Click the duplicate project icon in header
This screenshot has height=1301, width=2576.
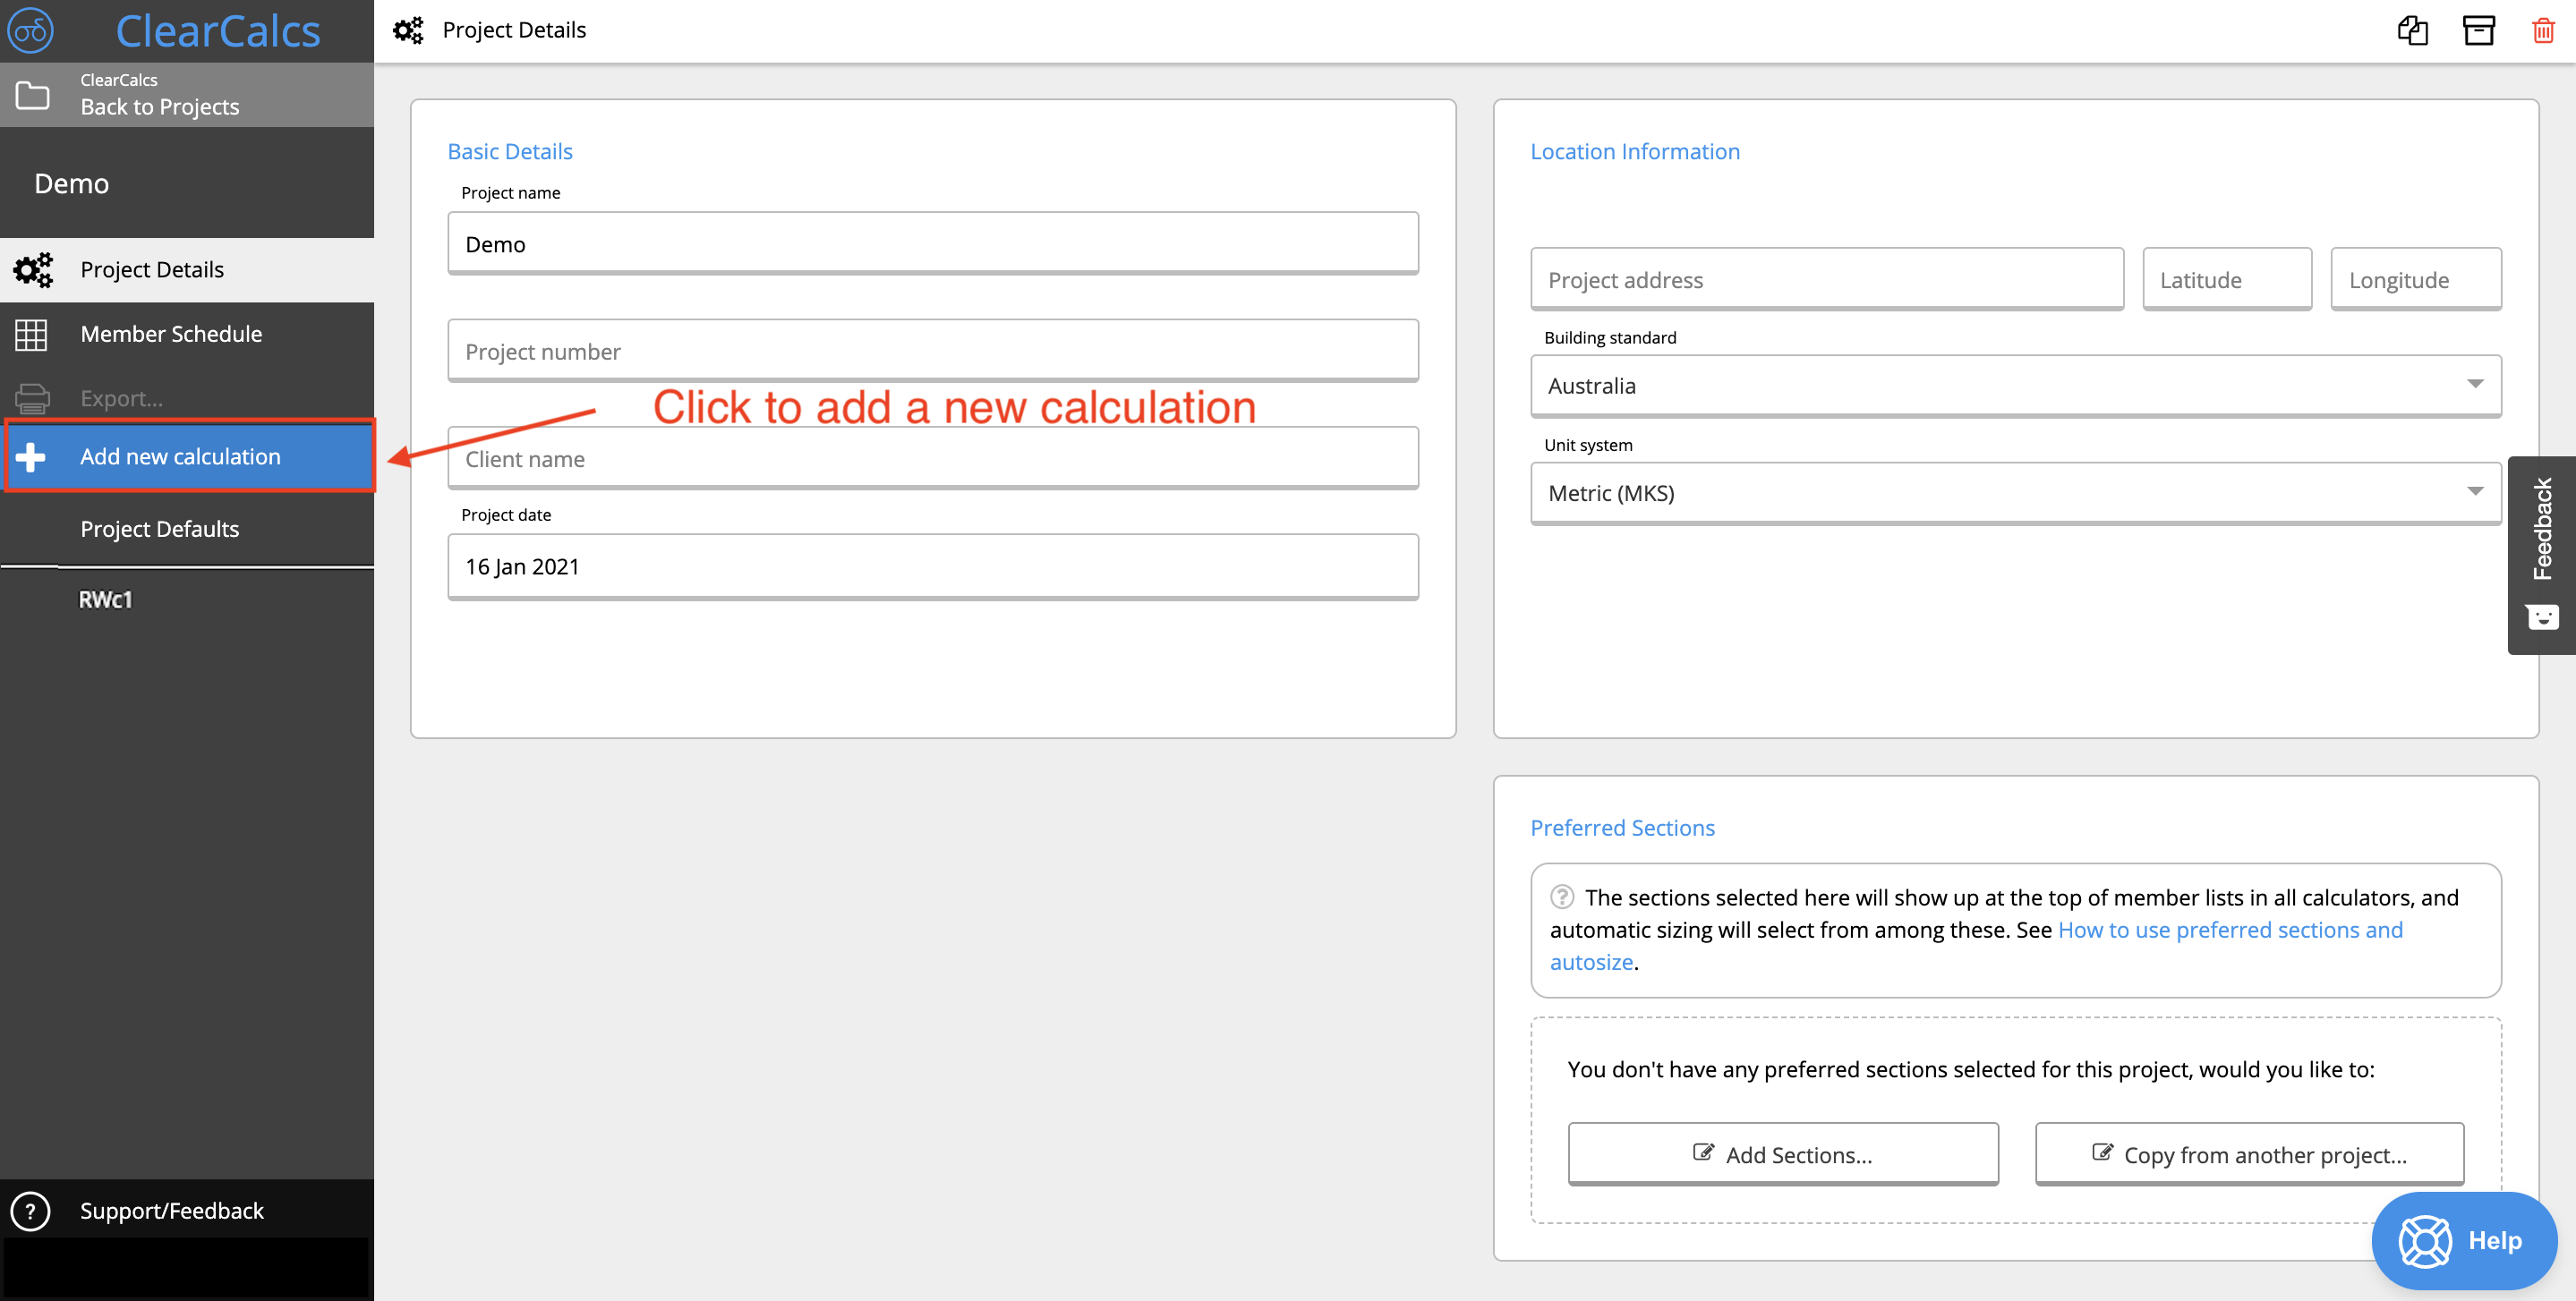(x=2412, y=30)
